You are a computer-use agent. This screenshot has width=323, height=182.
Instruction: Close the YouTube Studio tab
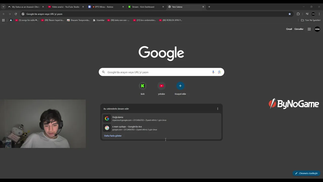click(x=83, y=7)
